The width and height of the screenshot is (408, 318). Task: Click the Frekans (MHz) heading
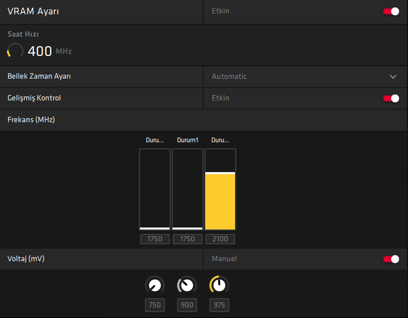tap(31, 120)
